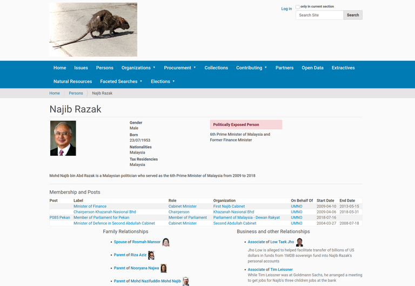Open the Extractives menu item
The width and height of the screenshot is (415, 286).
pos(343,68)
